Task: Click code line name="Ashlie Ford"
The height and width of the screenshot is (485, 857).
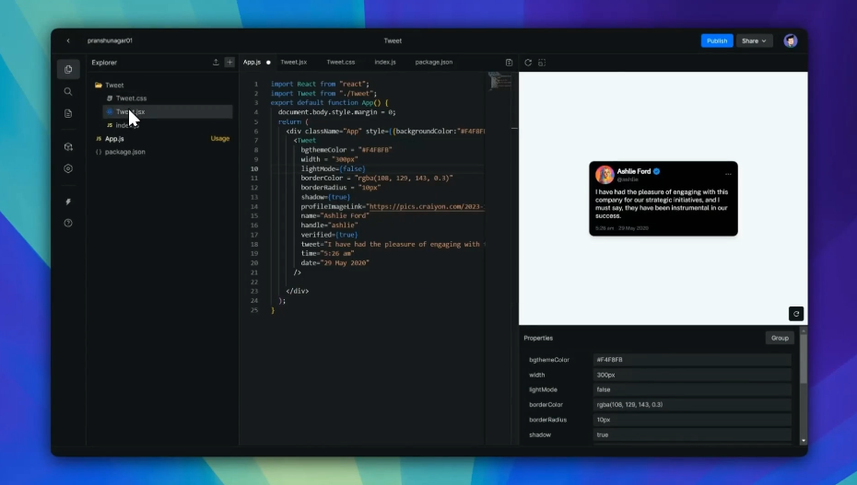Action: (x=335, y=216)
